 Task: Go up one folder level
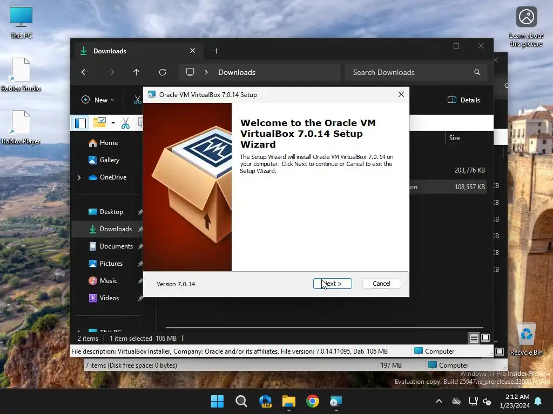coord(137,72)
